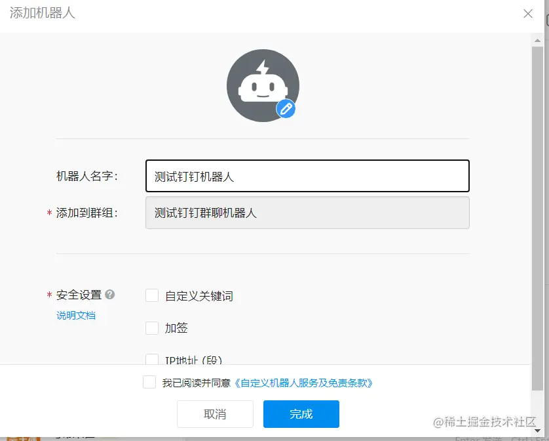This screenshot has height=441, width=549.
Task: Enable the IP地址(段) checkbox
Action: tap(151, 360)
